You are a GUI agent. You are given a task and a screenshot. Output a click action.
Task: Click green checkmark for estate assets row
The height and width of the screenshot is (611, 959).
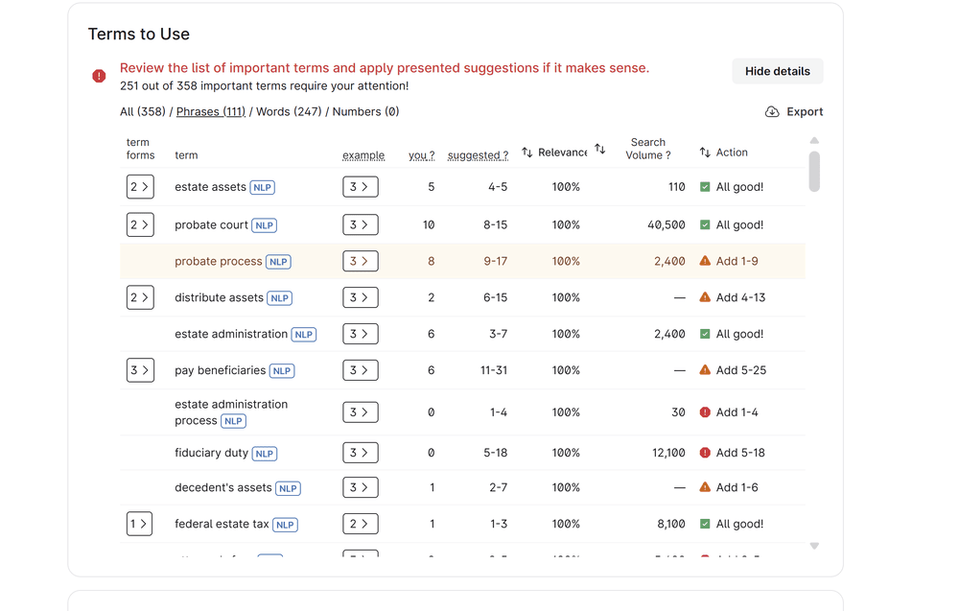point(705,187)
